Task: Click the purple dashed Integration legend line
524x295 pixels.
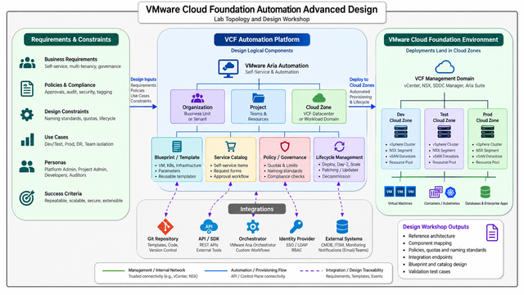Action: [x=311, y=270]
